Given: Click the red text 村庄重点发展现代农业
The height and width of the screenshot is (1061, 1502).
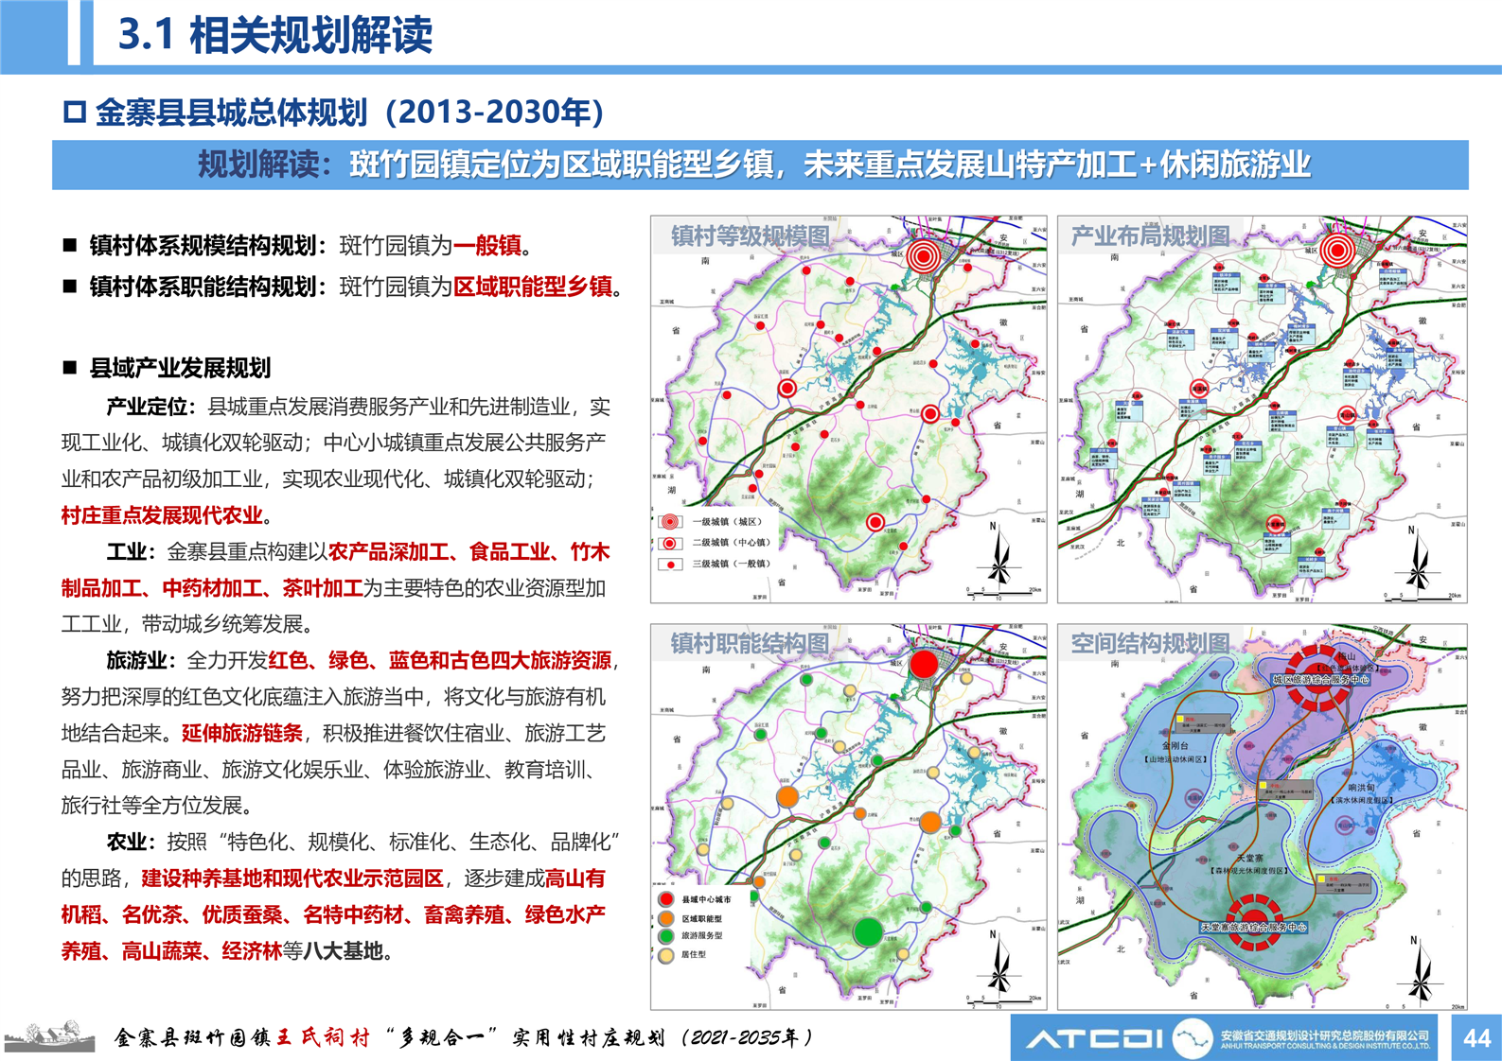Looking at the screenshot, I should (162, 515).
